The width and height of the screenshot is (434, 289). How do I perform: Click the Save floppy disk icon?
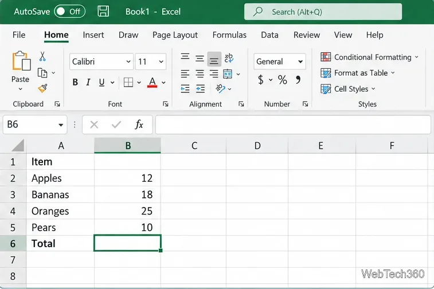103,11
